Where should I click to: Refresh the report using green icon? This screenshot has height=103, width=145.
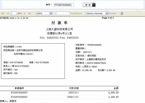tap(122, 13)
